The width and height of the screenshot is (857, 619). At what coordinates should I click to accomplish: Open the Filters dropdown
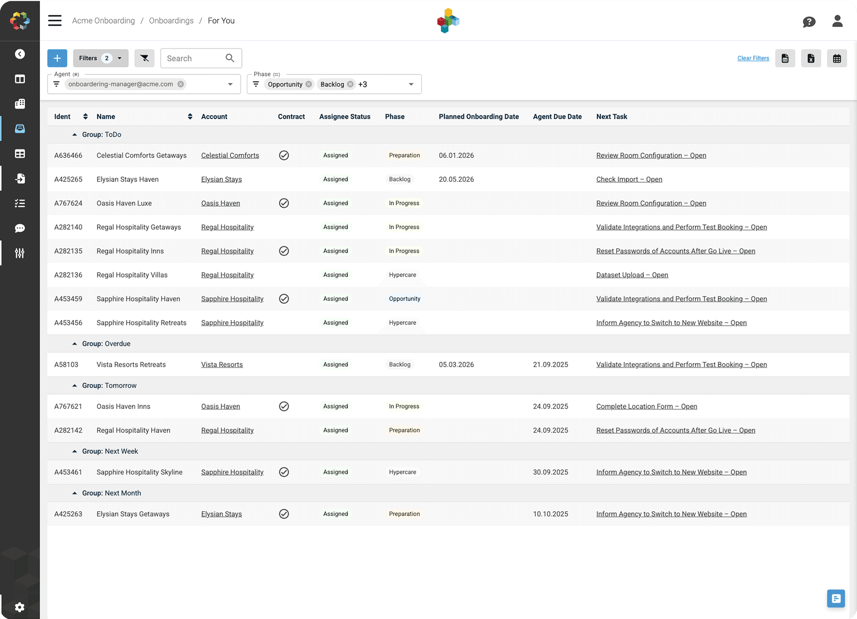click(x=100, y=58)
